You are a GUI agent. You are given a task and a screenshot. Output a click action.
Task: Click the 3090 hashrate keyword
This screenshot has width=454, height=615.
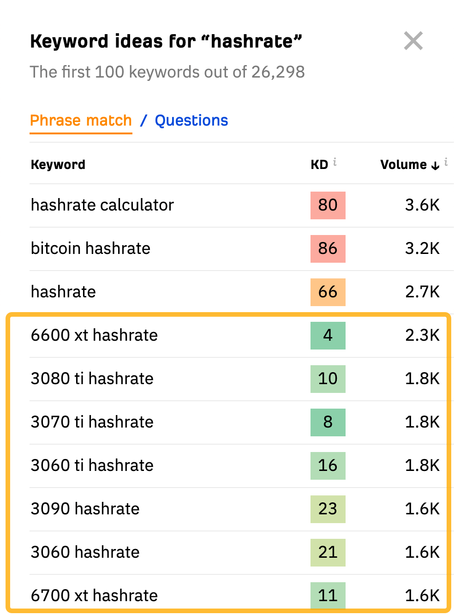[x=85, y=509]
